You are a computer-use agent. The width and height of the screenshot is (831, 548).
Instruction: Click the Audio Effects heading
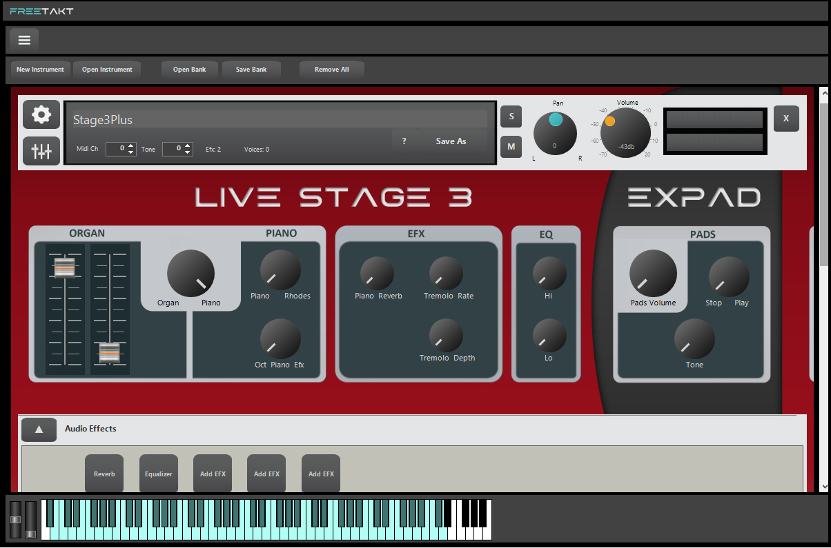(x=90, y=429)
